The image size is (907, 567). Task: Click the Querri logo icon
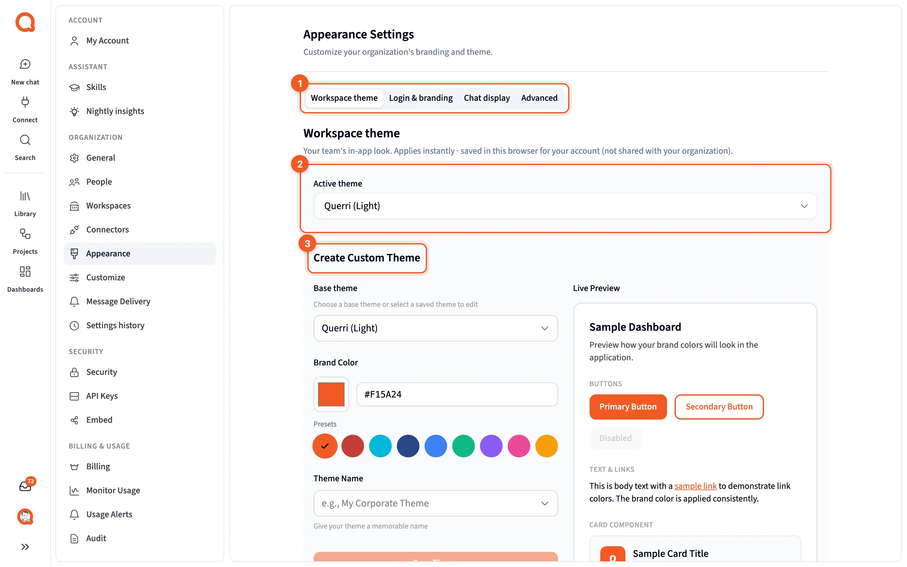25,22
